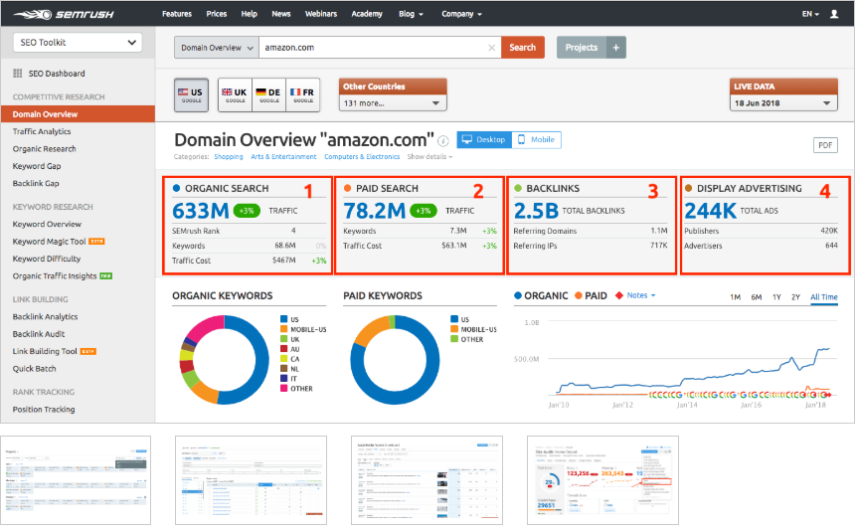Open Backlink Gap in sidebar
856x532 pixels.
(36, 184)
